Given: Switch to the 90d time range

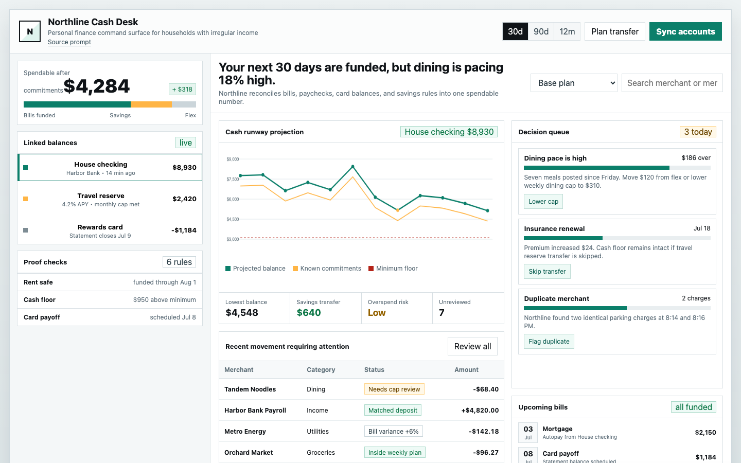Looking at the screenshot, I should pyautogui.click(x=541, y=31).
